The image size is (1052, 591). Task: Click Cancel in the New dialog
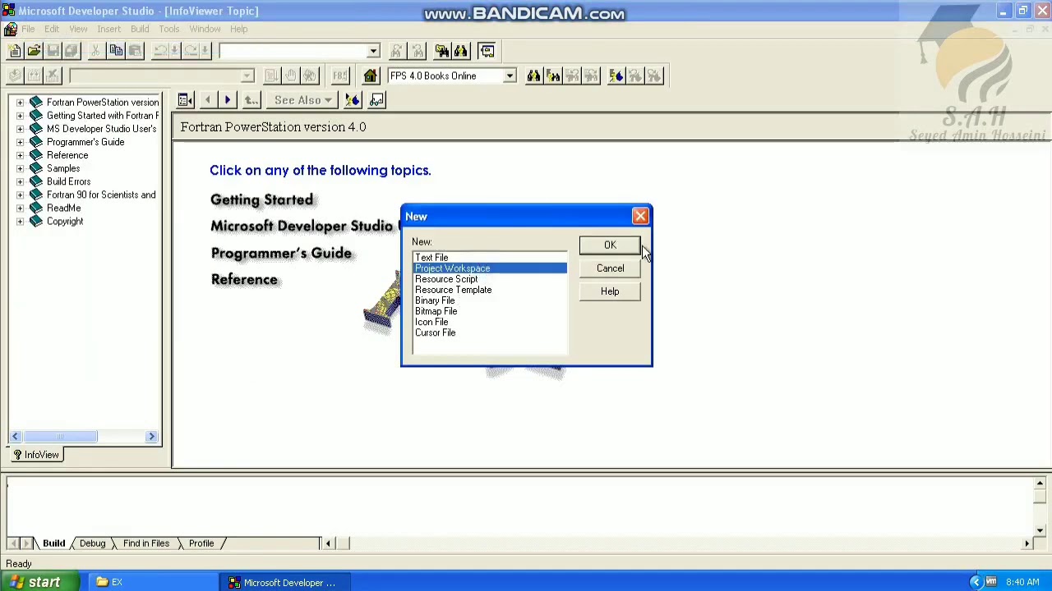click(610, 268)
